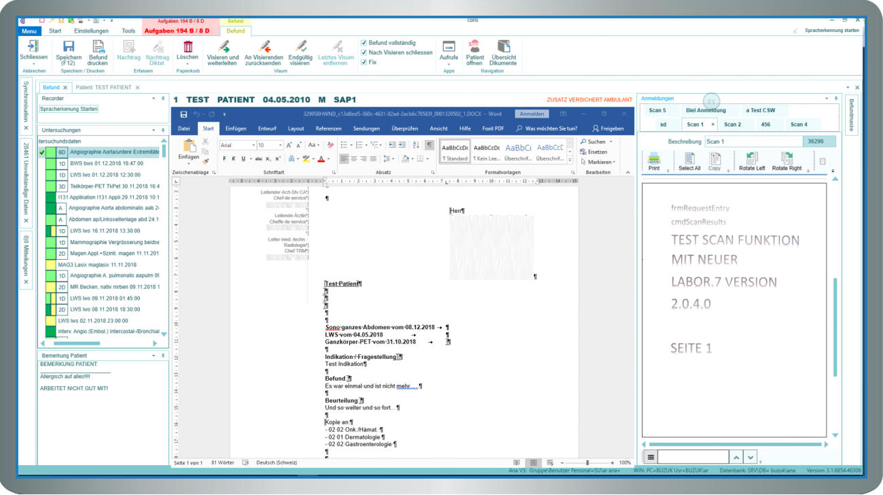Click Visieren und weiterleiten icon
Screen dimensions: 883x495
click(x=223, y=46)
